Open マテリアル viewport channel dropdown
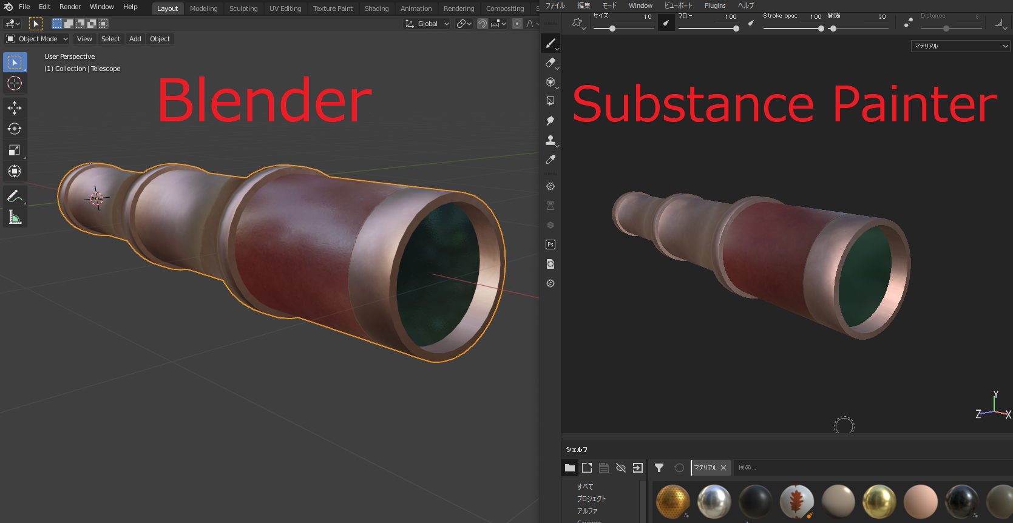The height and width of the screenshot is (523, 1013). [960, 46]
